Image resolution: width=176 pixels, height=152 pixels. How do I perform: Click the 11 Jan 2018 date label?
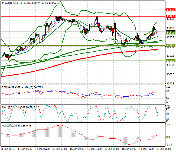click(x=8, y=149)
